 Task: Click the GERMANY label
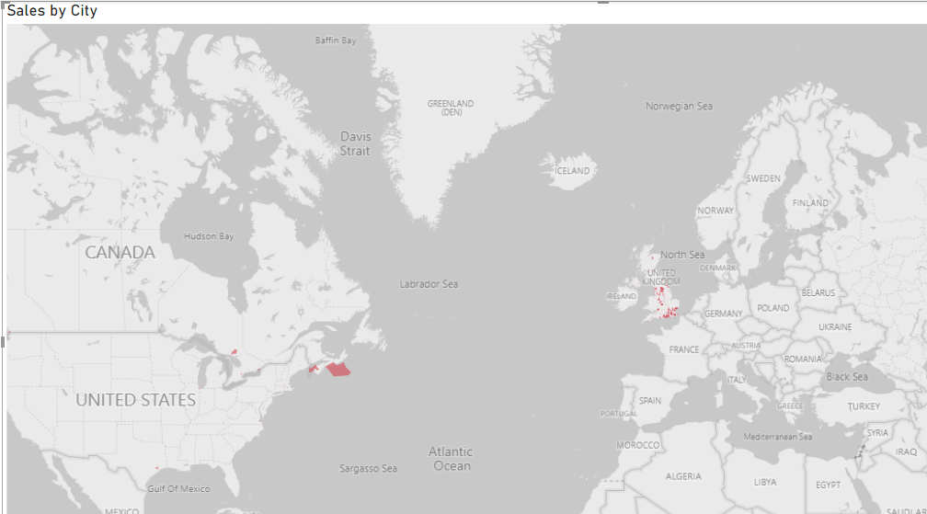click(x=723, y=314)
